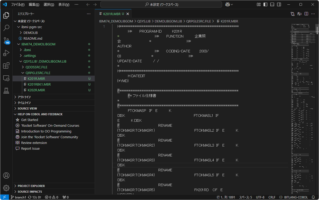Click the UTF-8 encoding in status bar
This screenshot has width=319, height=200.
pyautogui.click(x=260, y=197)
